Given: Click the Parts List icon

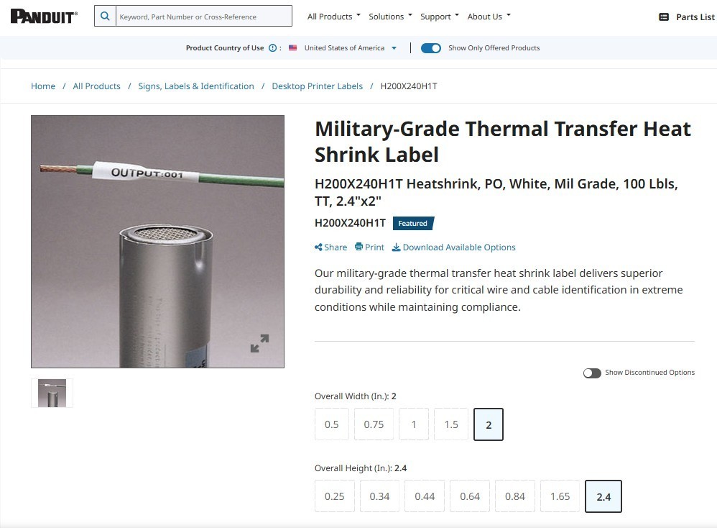Looking at the screenshot, I should (664, 17).
